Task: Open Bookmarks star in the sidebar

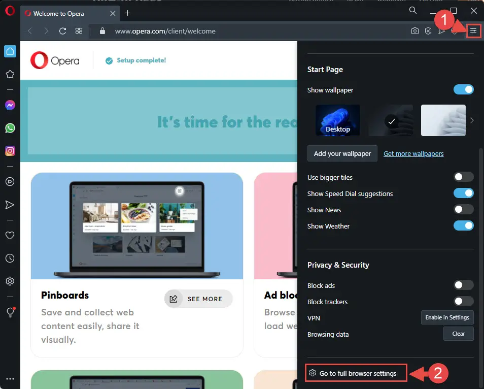Action: pyautogui.click(x=10, y=74)
